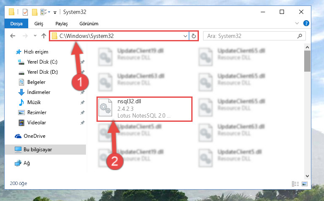Open the Dosya menu
324x201 pixels.
pyautogui.click(x=16, y=24)
